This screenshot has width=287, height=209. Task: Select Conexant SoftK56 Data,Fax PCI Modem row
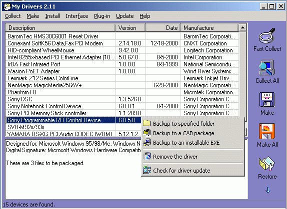[x=122, y=43]
